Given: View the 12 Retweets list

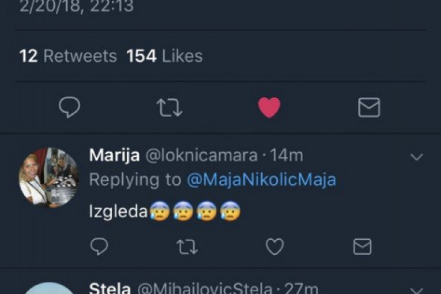Looking at the screenshot, I should tap(68, 56).
